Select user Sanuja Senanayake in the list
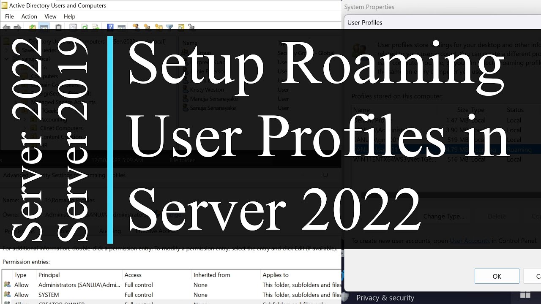 213,108
